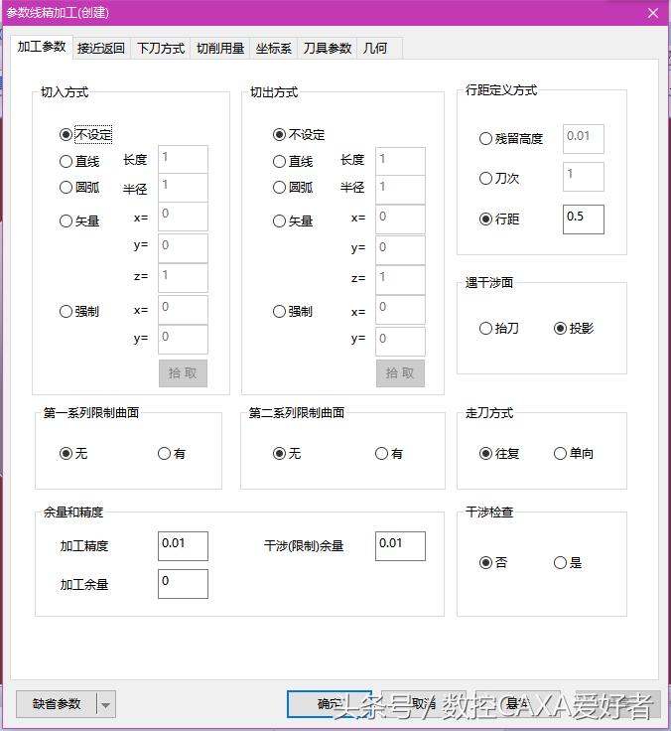
Task: Click 拾取 button in 切入方式
Action: coord(183,373)
